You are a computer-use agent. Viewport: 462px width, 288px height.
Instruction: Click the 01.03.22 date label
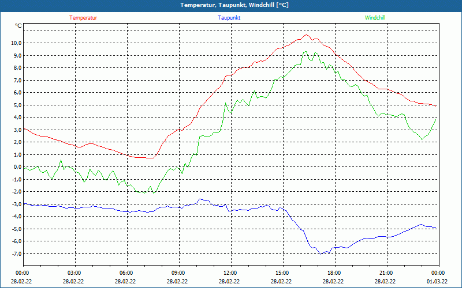tap(437, 281)
